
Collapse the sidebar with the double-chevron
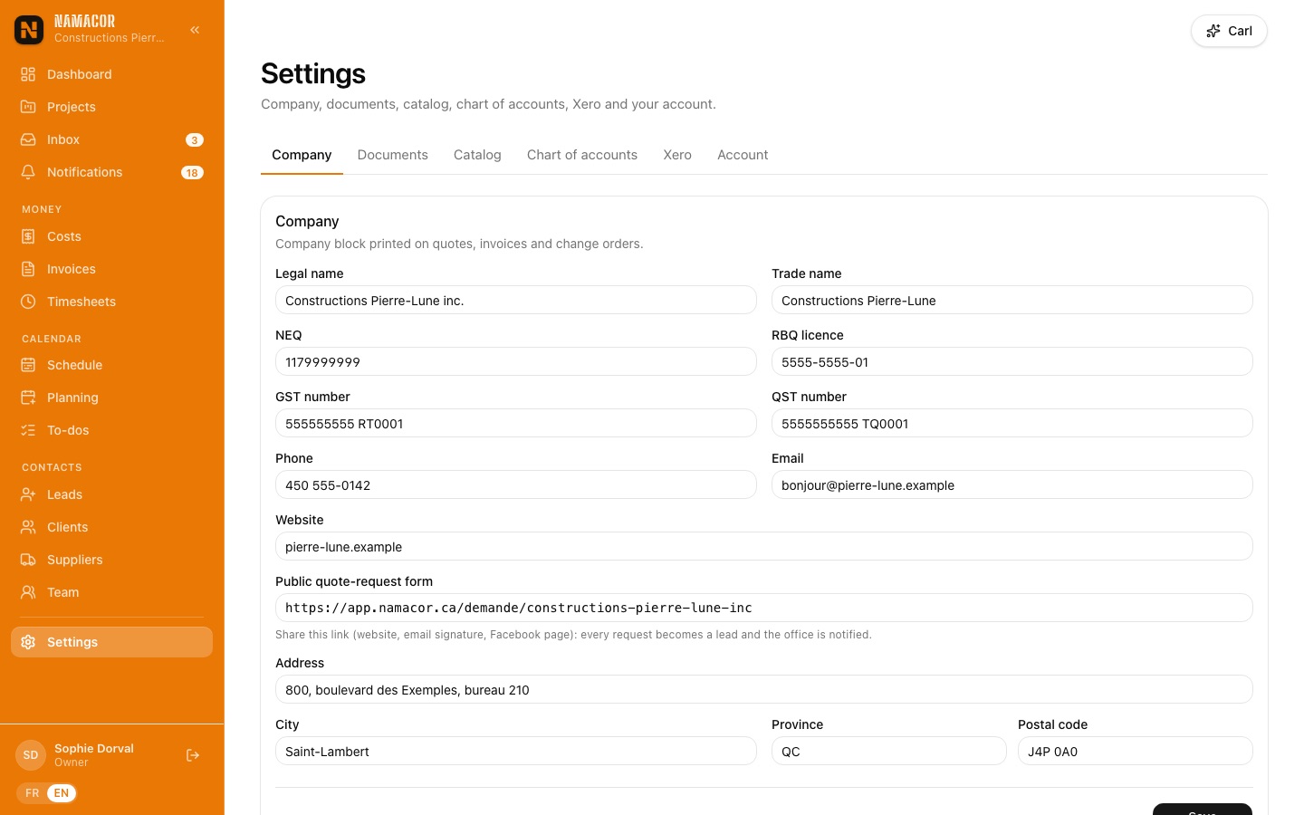click(195, 30)
